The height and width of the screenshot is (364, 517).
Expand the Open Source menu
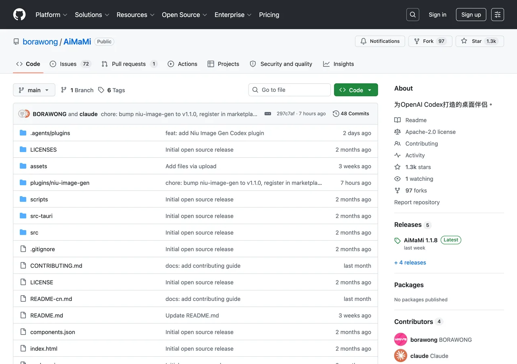coord(185,15)
